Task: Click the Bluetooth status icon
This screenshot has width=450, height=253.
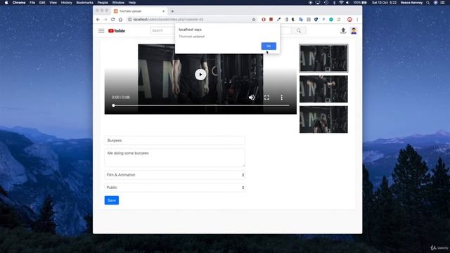Action: tap(334, 3)
